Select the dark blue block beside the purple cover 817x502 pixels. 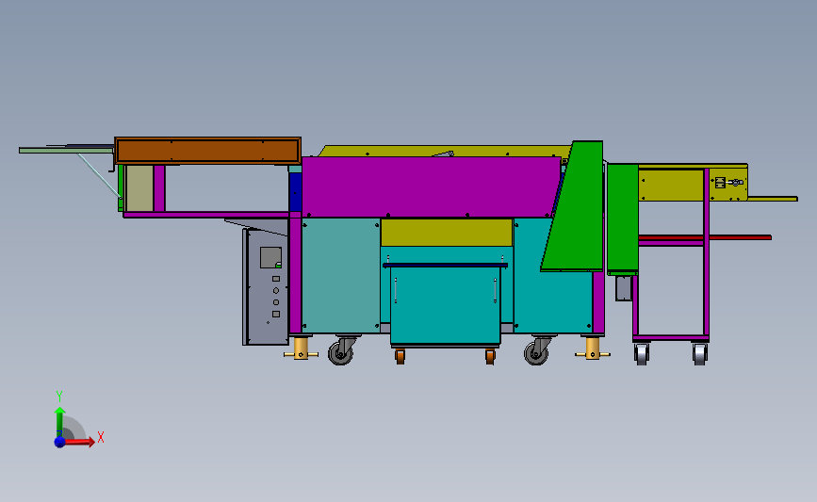click(x=296, y=191)
